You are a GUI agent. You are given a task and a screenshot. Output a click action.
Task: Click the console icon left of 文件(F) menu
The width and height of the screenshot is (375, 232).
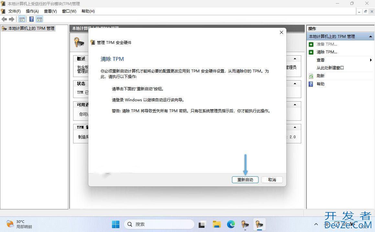tap(3, 11)
